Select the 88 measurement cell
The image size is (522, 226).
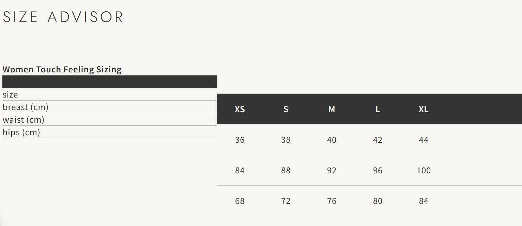point(286,170)
